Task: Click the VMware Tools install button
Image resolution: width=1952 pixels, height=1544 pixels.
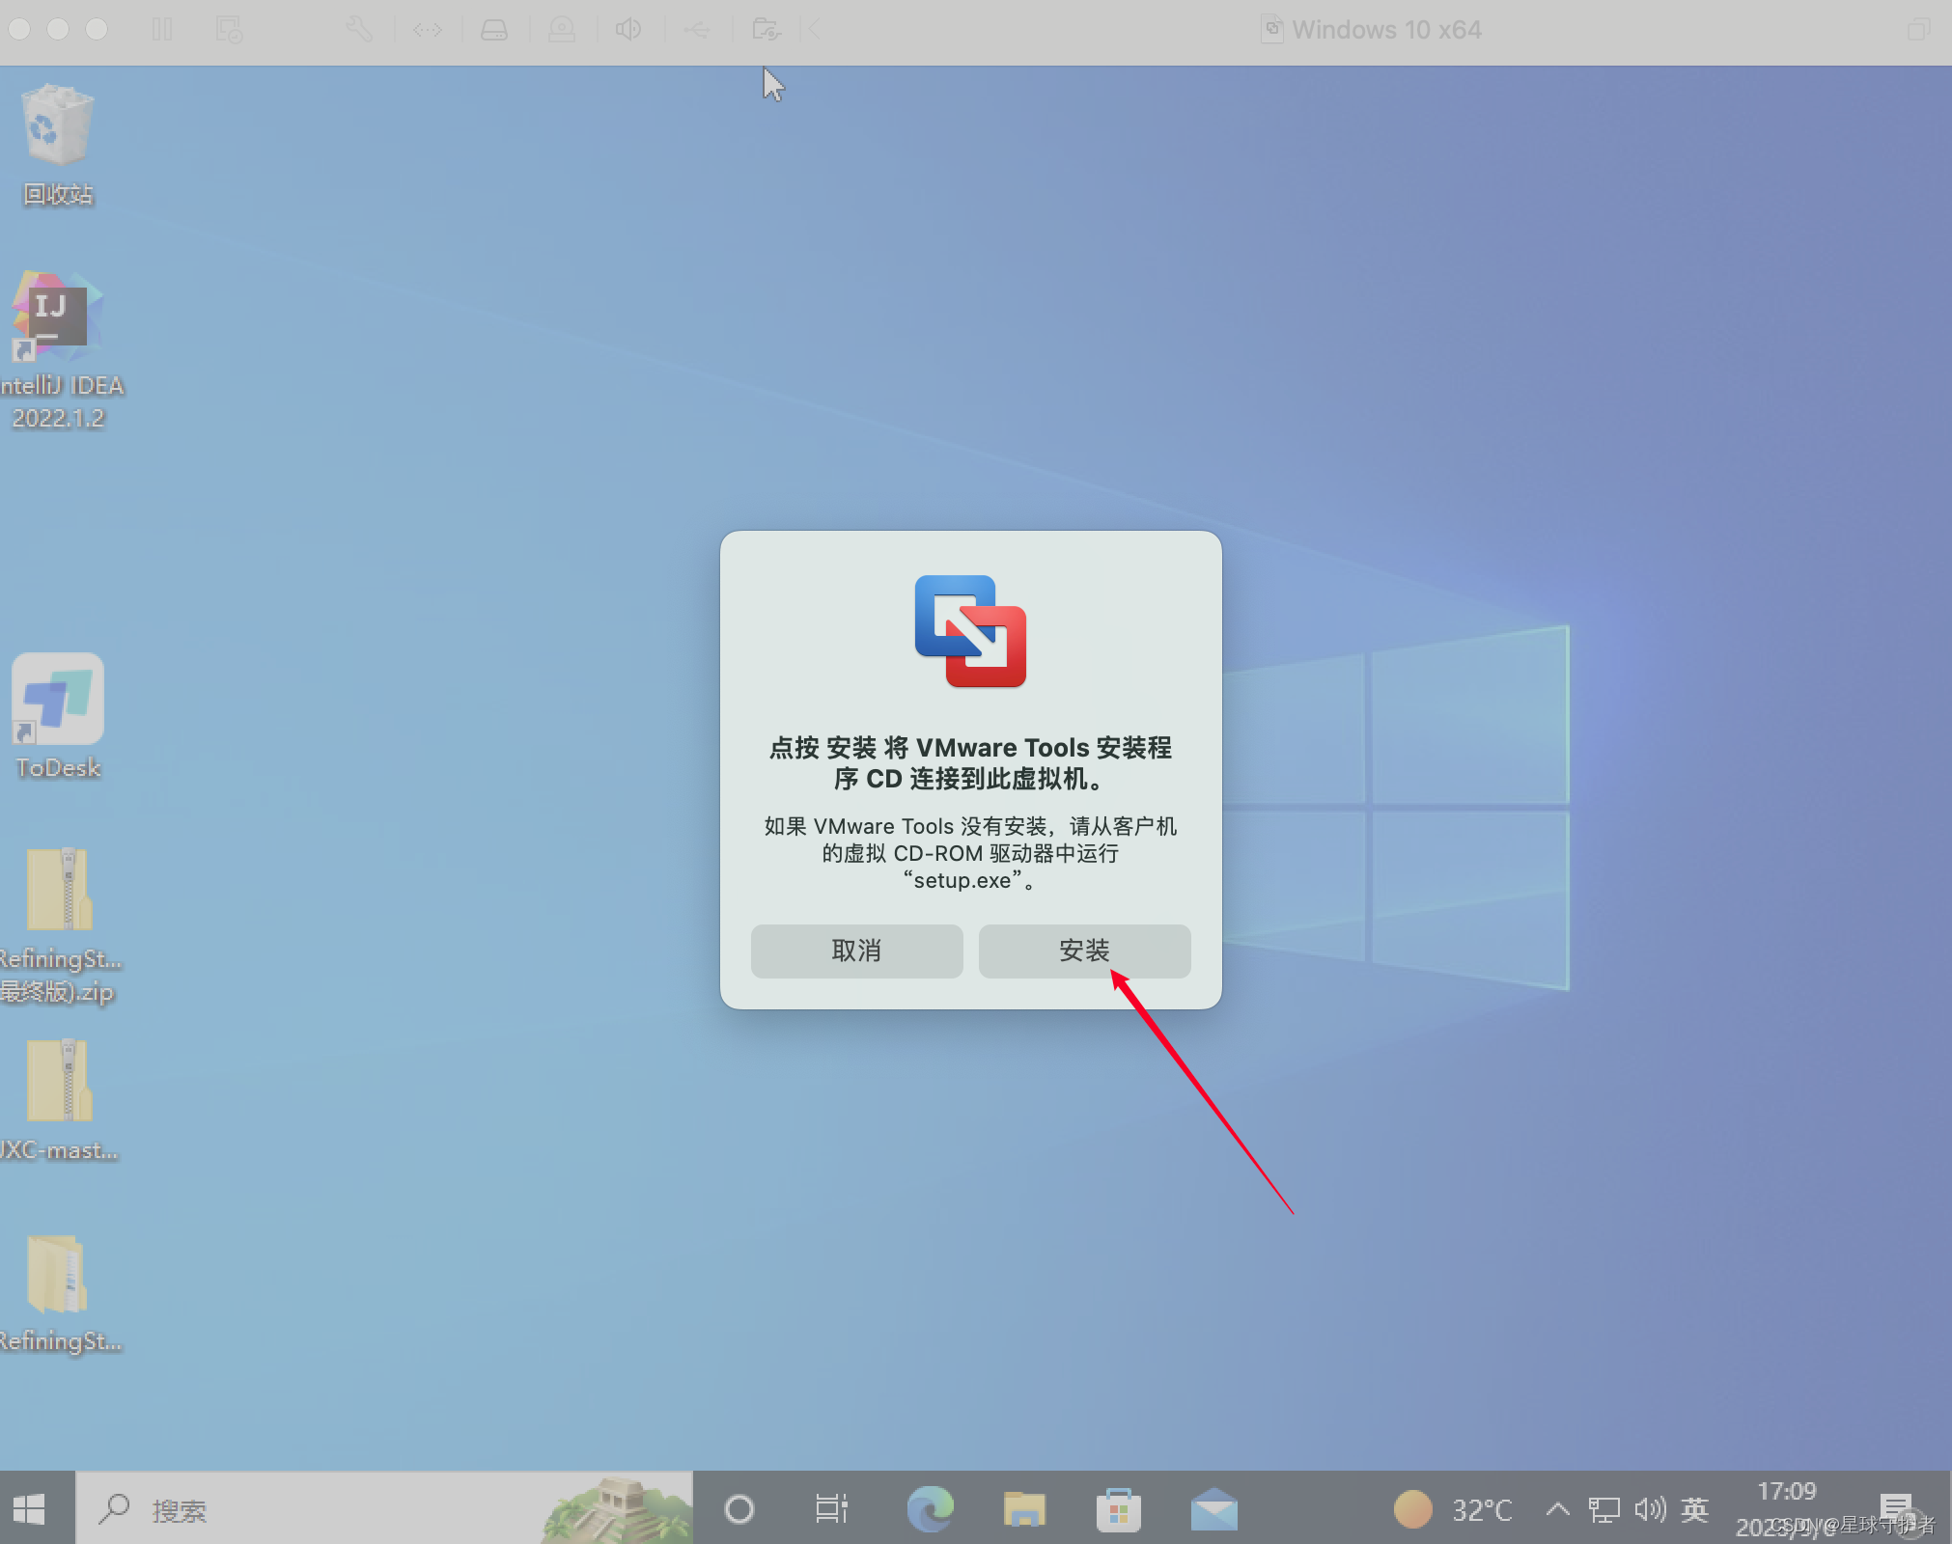Action: coord(1089,951)
